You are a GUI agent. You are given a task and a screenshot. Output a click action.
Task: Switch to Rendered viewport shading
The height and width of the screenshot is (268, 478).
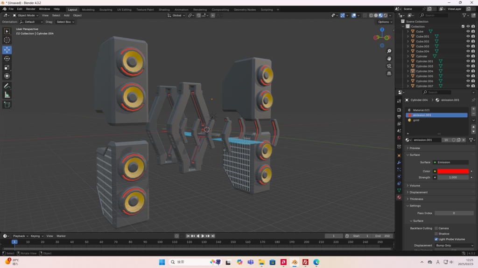pyautogui.click(x=386, y=15)
